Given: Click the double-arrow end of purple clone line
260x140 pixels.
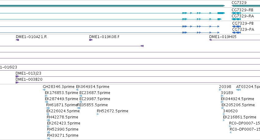Looking at the screenshot, I should pyautogui.click(x=142, y=46).
